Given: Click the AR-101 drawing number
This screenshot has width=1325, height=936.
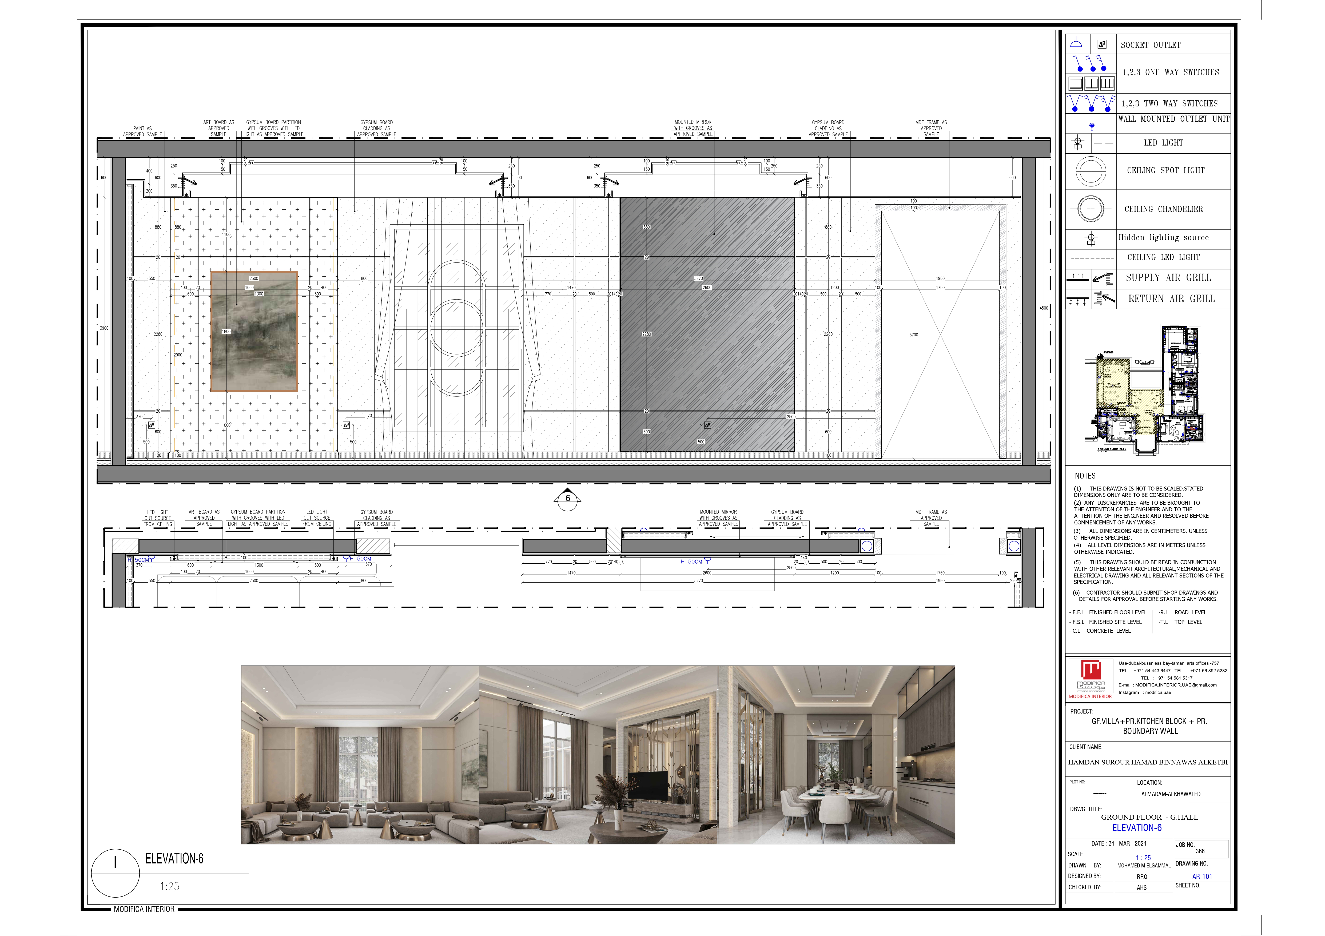Looking at the screenshot, I should (x=1202, y=876).
